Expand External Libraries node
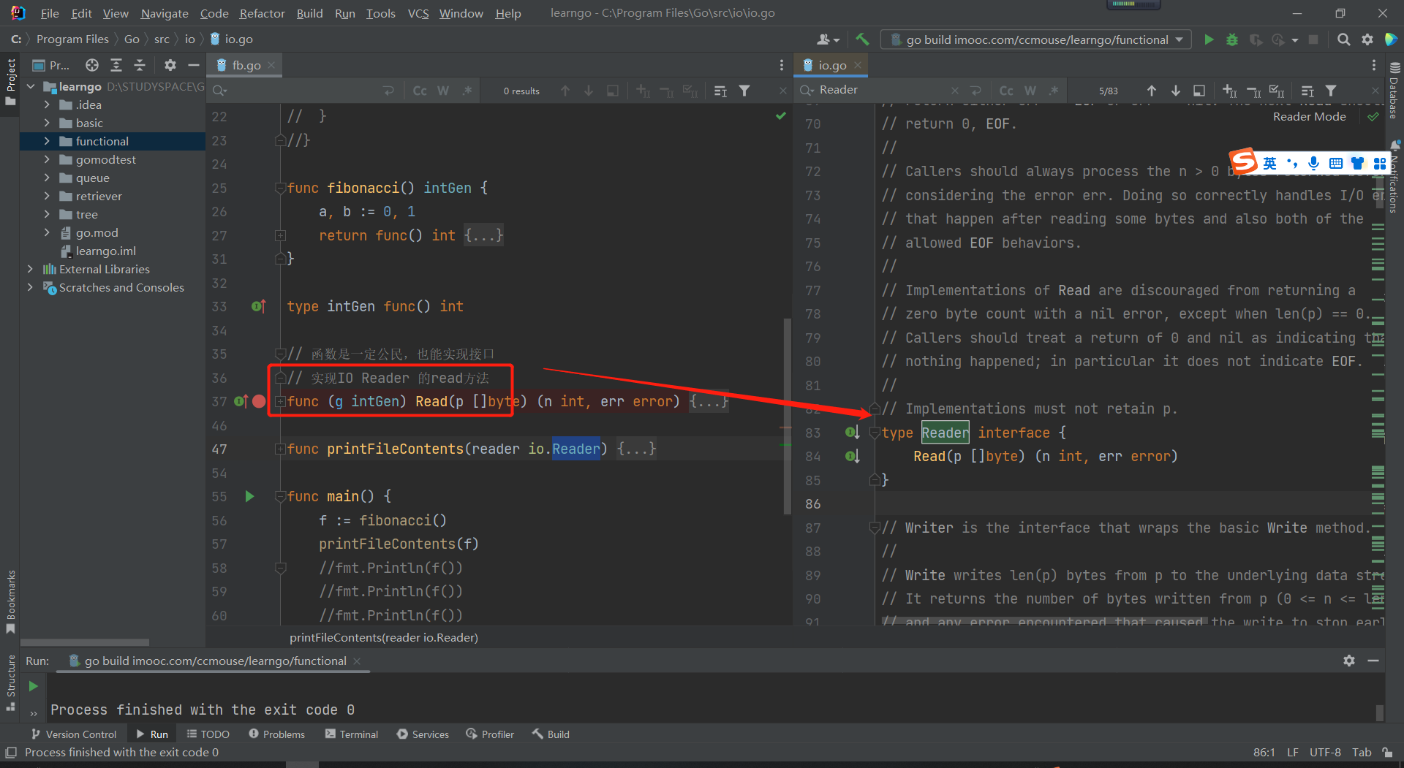 (30, 269)
